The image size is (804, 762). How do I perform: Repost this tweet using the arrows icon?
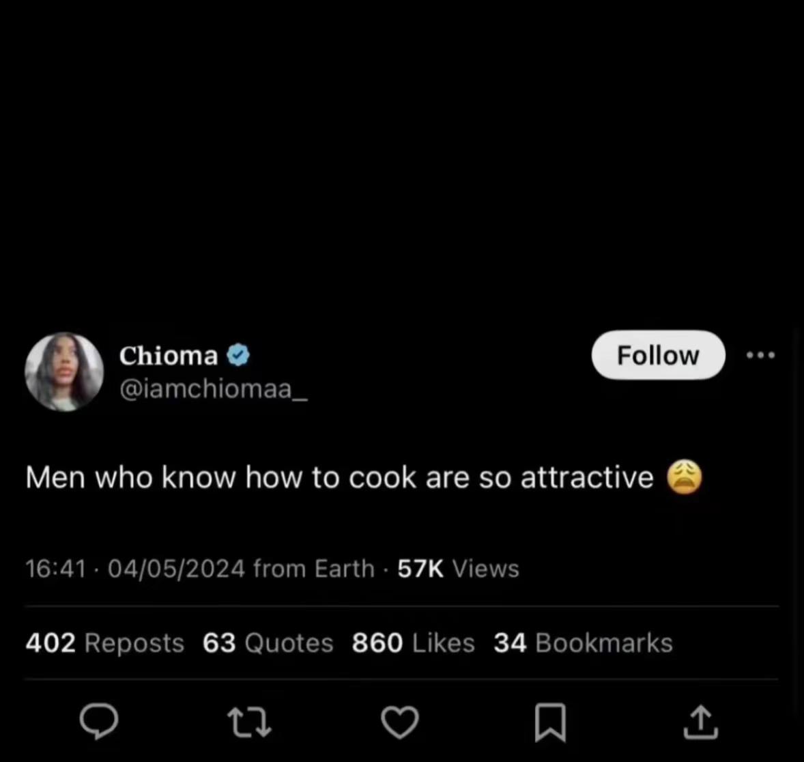(x=249, y=722)
